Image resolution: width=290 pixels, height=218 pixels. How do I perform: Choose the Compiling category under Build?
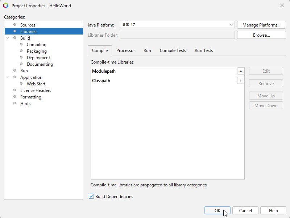[x=37, y=45]
